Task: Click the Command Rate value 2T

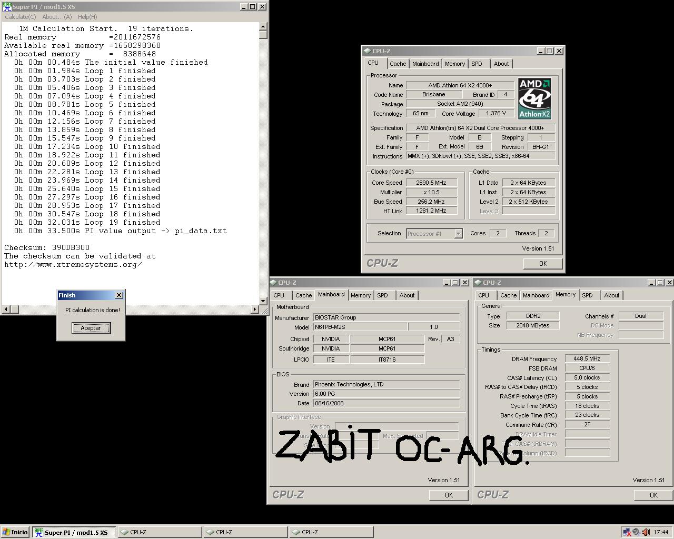Action: (x=587, y=425)
